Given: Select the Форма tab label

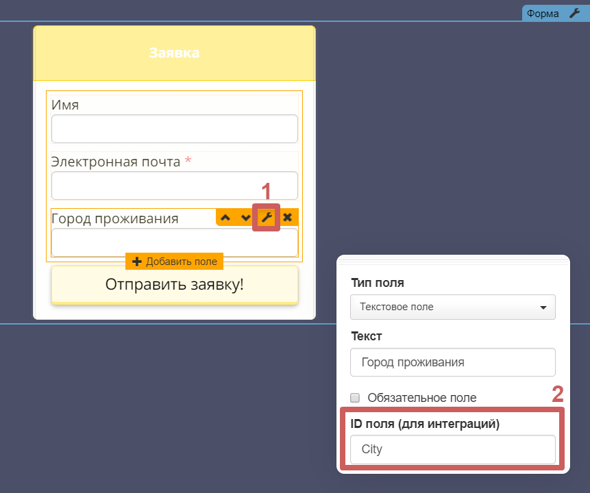Looking at the screenshot, I should [x=543, y=14].
